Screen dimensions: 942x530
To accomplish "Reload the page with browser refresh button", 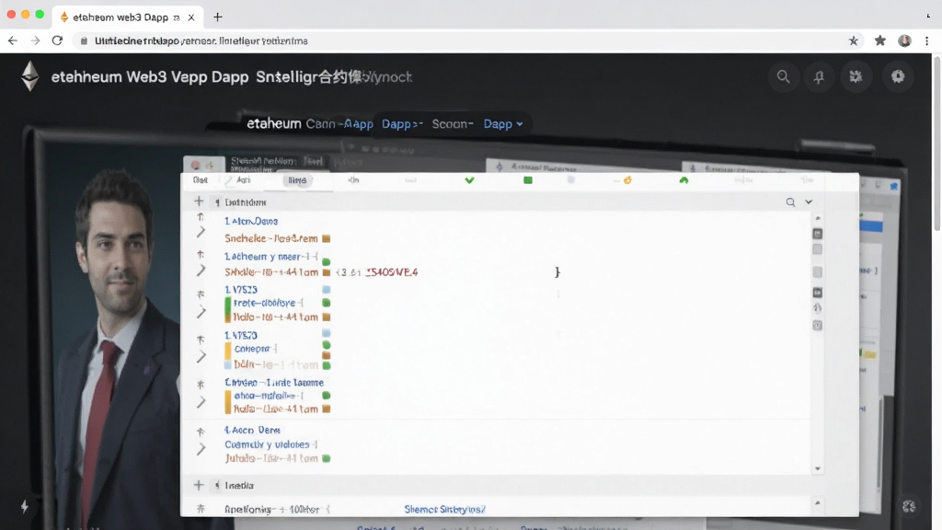I will [57, 40].
